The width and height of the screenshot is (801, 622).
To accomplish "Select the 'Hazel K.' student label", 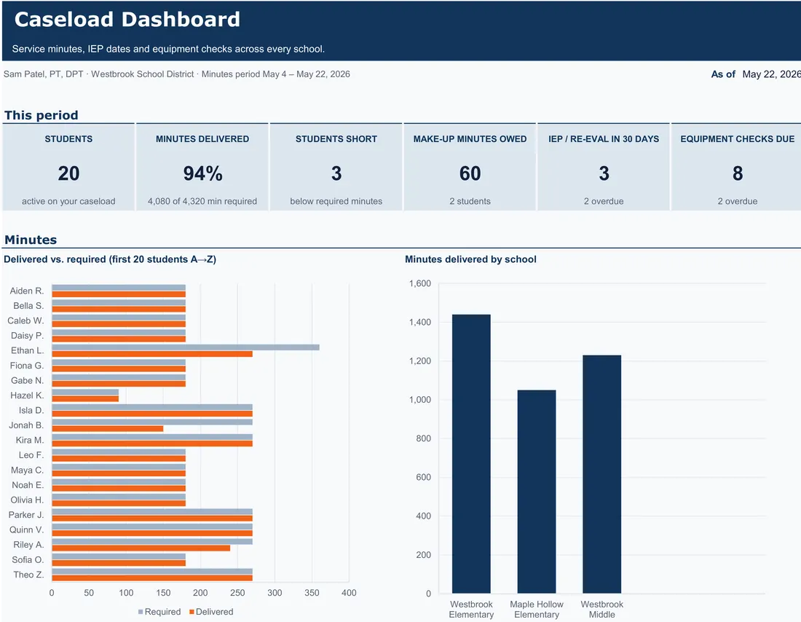I will (27, 395).
